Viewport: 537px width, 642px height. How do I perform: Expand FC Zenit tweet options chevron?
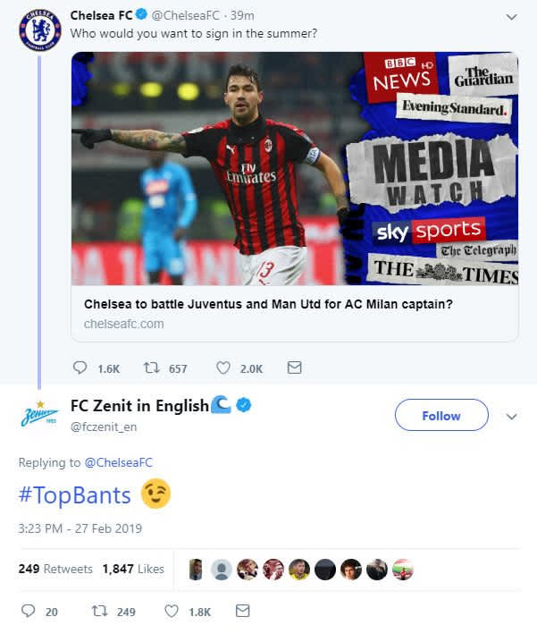511,417
